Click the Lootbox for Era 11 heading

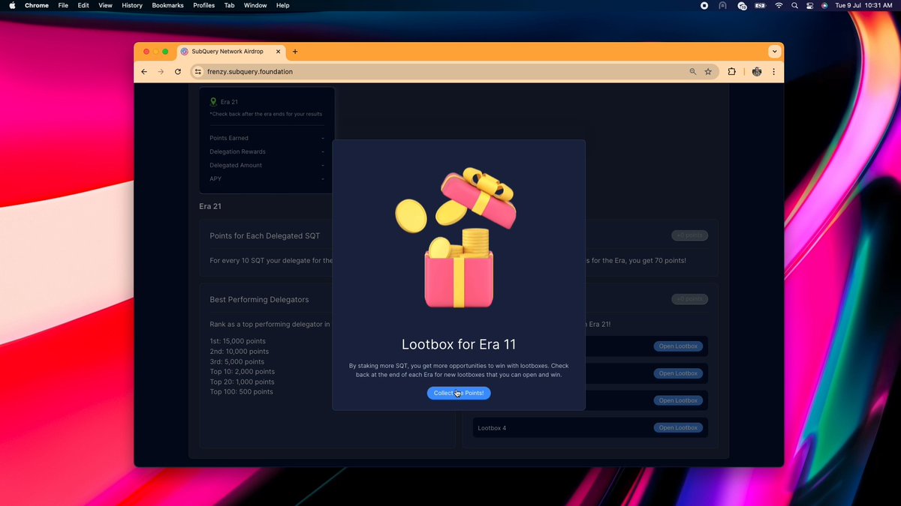click(459, 345)
